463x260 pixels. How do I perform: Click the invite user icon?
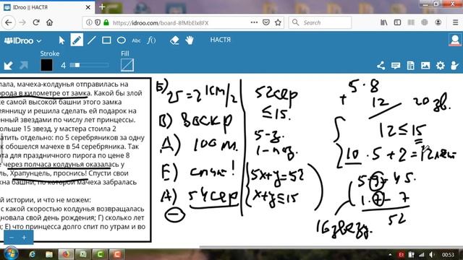click(455, 66)
